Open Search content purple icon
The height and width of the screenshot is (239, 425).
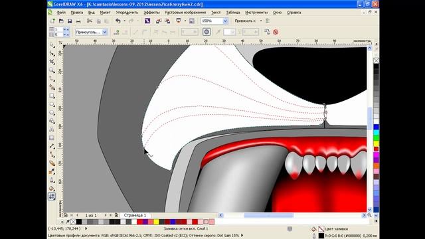click(x=147, y=21)
